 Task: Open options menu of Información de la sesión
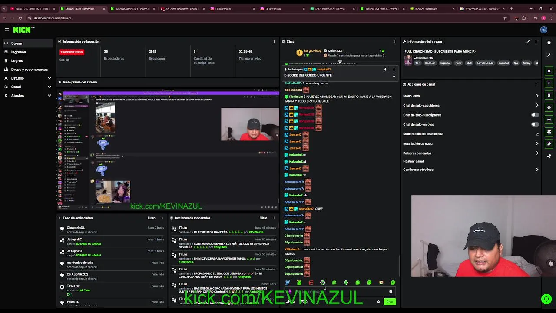pos(274,41)
